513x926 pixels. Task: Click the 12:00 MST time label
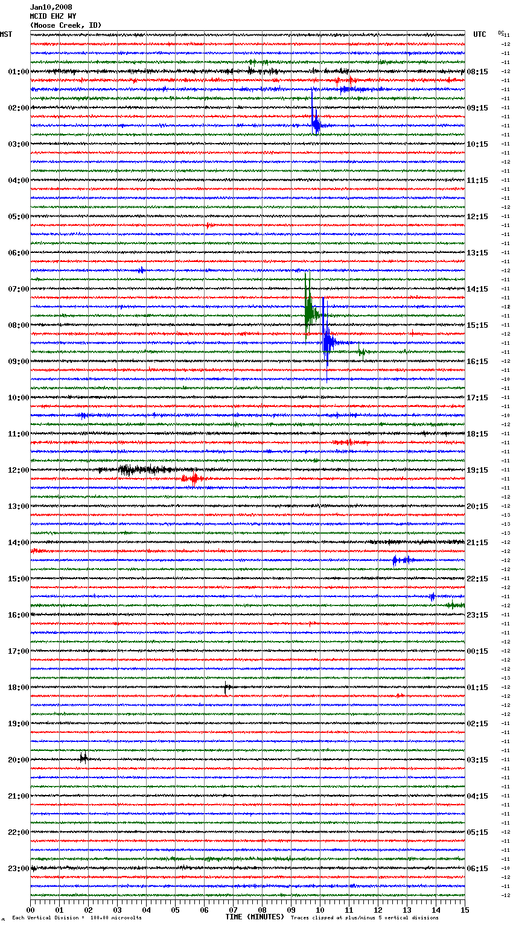pyautogui.click(x=18, y=470)
